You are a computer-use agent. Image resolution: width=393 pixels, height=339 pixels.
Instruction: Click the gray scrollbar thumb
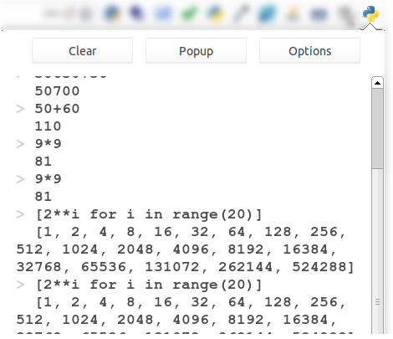pos(377,128)
